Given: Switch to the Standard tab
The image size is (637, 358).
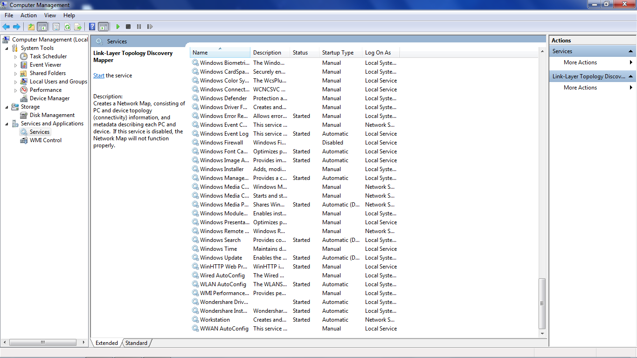Looking at the screenshot, I should click(136, 343).
